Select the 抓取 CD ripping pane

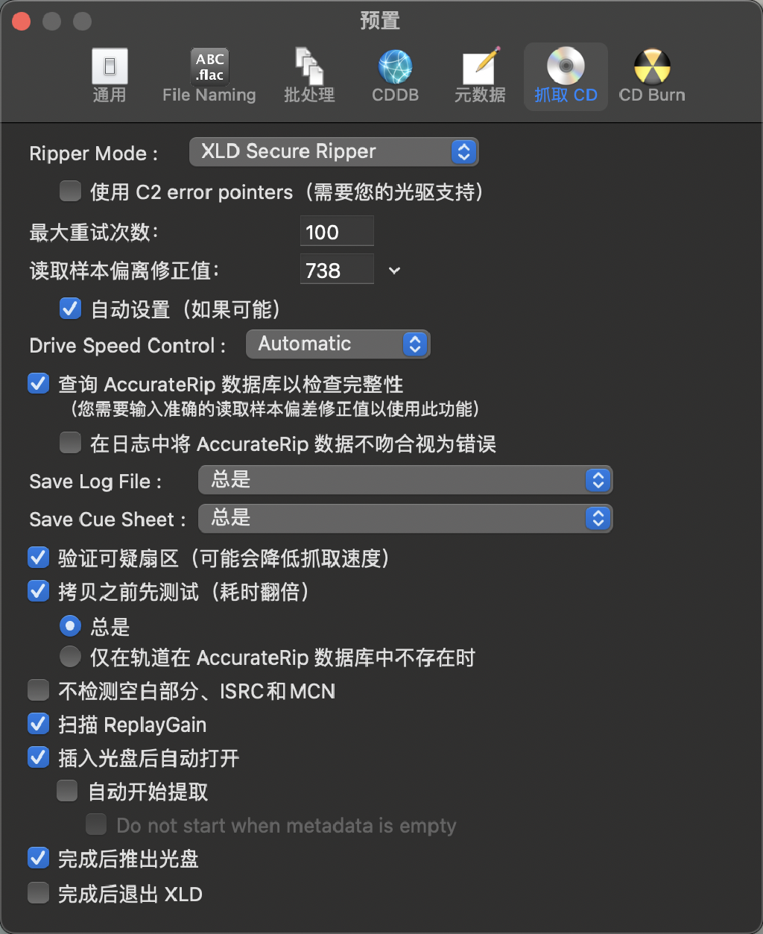pyautogui.click(x=566, y=75)
